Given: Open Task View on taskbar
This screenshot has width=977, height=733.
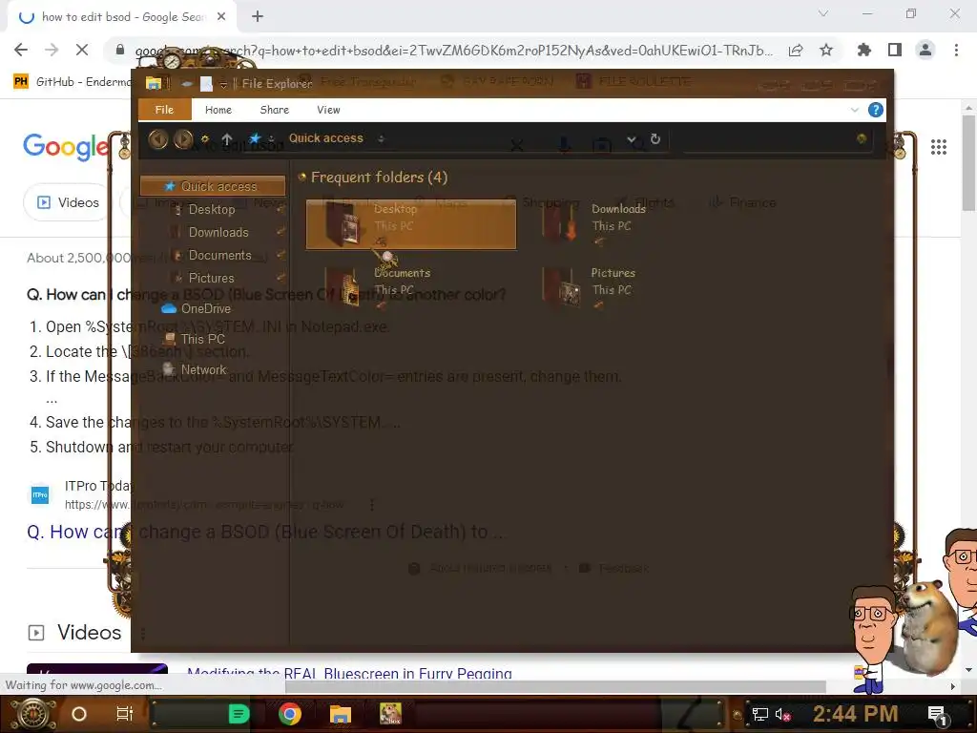Looking at the screenshot, I should click(x=125, y=714).
